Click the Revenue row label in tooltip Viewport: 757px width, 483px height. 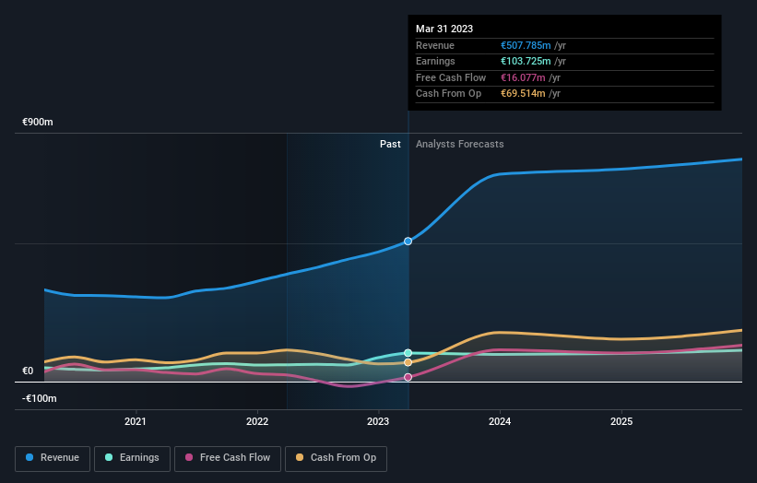435,45
